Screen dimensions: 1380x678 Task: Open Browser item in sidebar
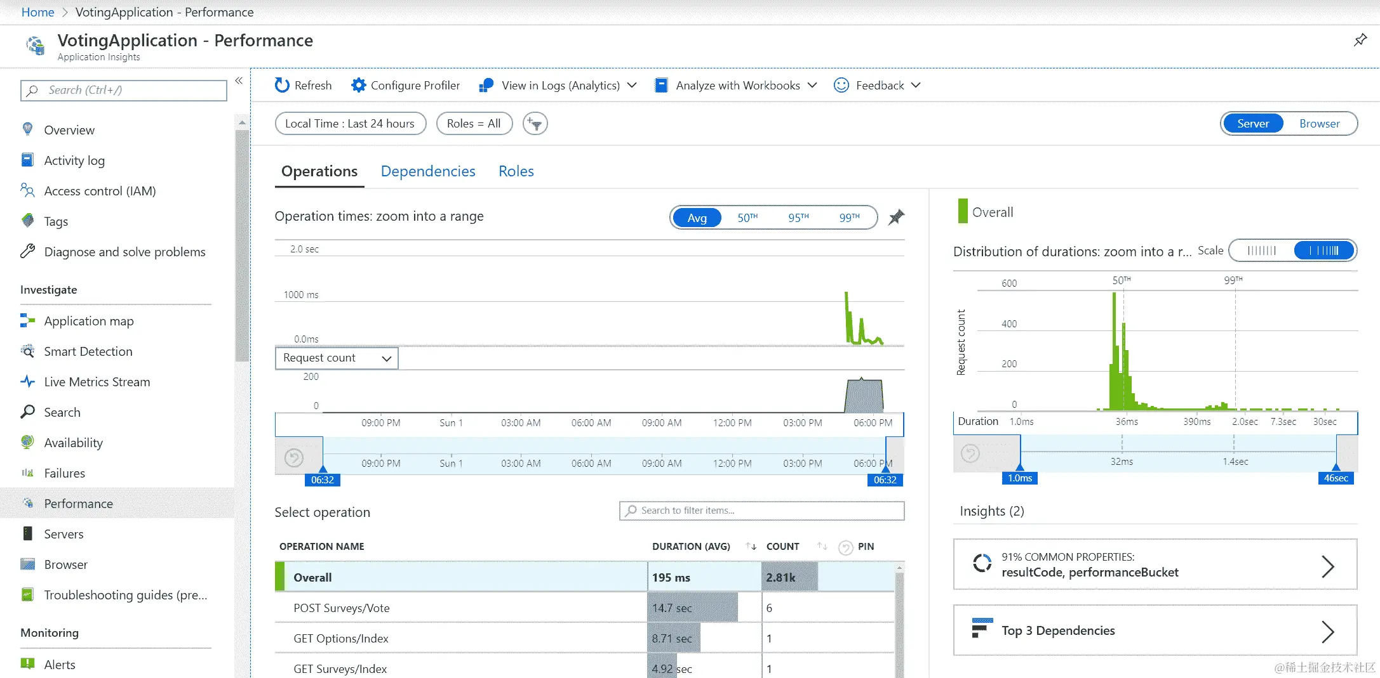pyautogui.click(x=65, y=564)
